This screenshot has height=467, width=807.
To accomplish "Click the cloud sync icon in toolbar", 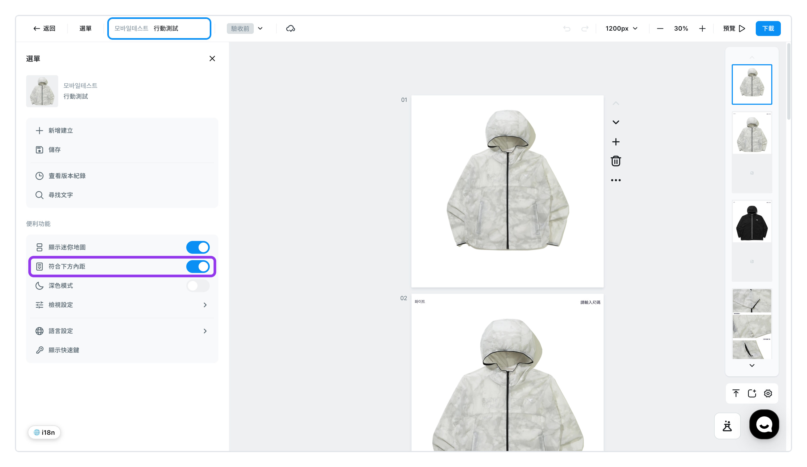I will (290, 29).
